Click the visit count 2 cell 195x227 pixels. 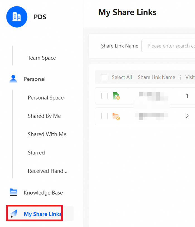pos(187,116)
